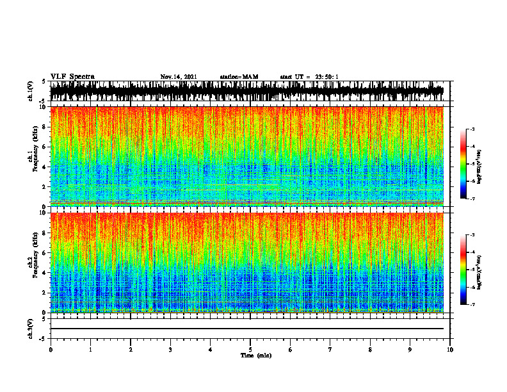Click the ch.2 color bar log(PSD) label
Image resolution: width=507 pixels, height=392 pixels.
point(479,273)
